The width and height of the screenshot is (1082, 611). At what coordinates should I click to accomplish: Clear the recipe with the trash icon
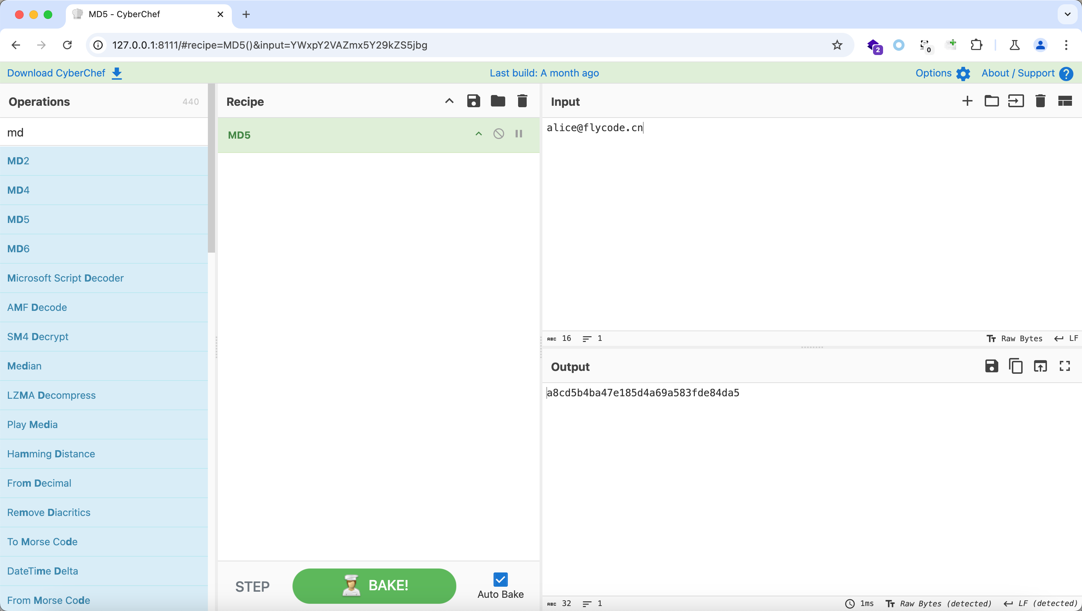tap(522, 101)
